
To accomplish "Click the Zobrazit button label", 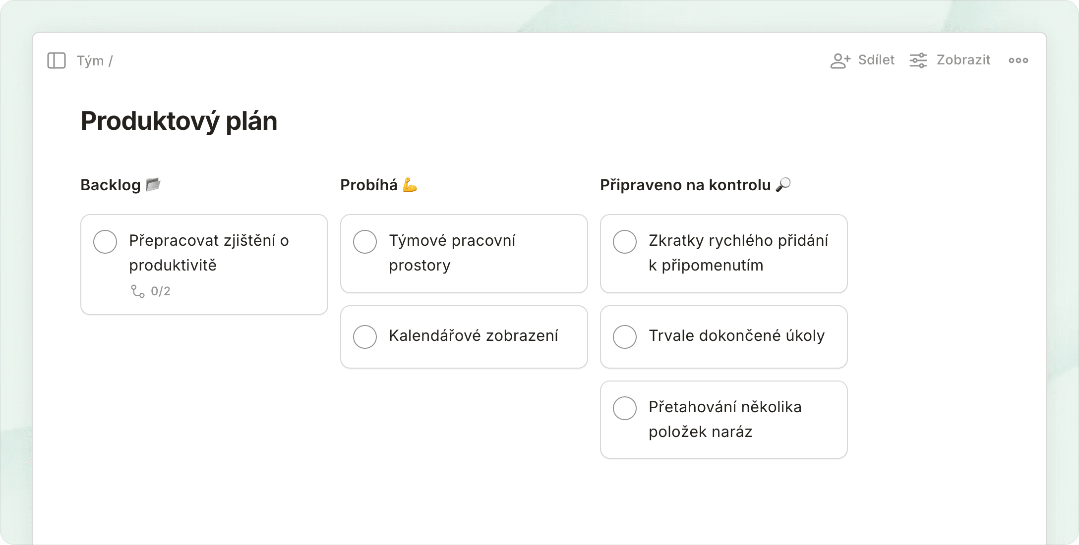I will tap(963, 60).
